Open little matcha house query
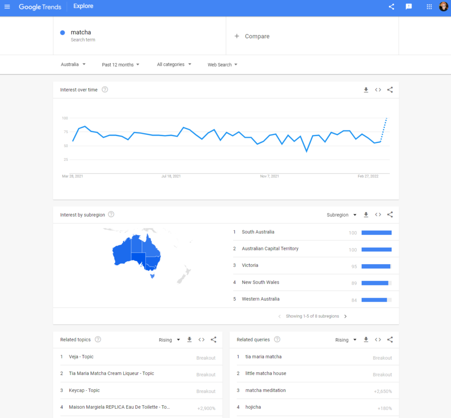 click(x=266, y=373)
